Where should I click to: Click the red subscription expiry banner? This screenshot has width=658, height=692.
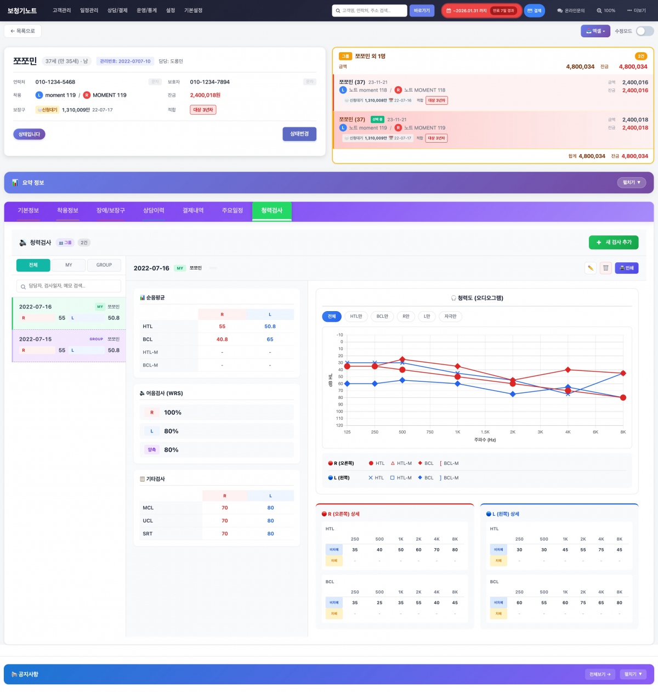tap(481, 11)
